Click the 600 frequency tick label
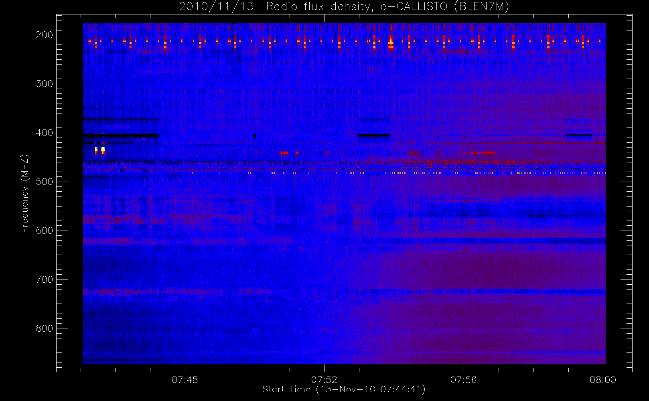649x401 pixels. point(45,231)
